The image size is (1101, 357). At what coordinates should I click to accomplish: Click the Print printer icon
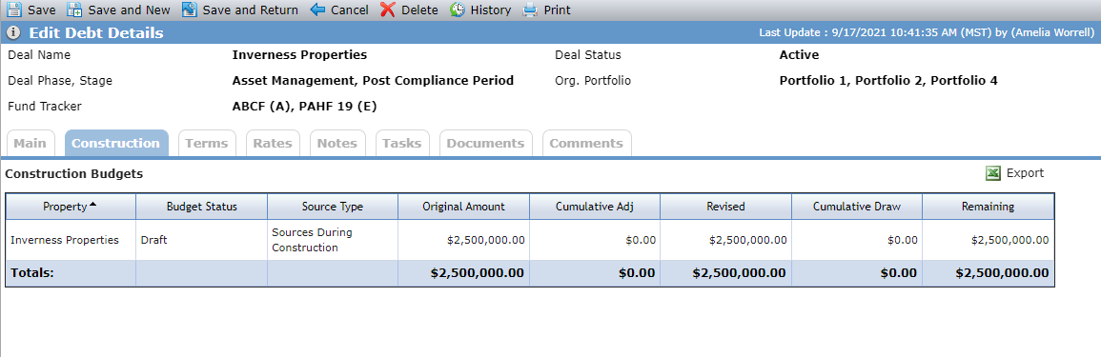[x=530, y=10]
